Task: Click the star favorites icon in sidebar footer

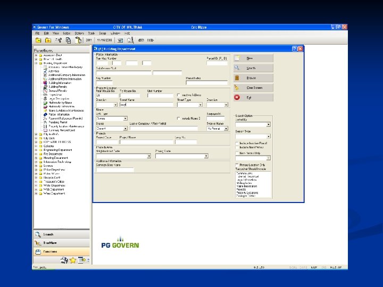Action: [73, 260]
